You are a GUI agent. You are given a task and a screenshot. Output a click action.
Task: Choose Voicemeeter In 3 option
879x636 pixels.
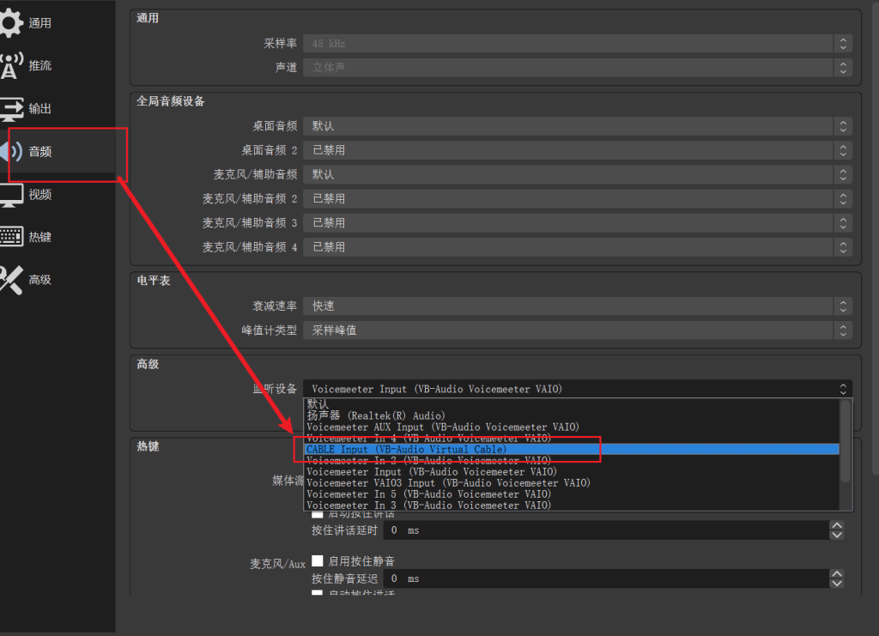coord(572,506)
